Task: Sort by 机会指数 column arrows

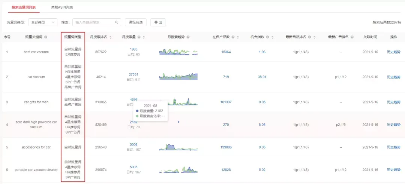Action: pyautogui.click(x=272, y=37)
